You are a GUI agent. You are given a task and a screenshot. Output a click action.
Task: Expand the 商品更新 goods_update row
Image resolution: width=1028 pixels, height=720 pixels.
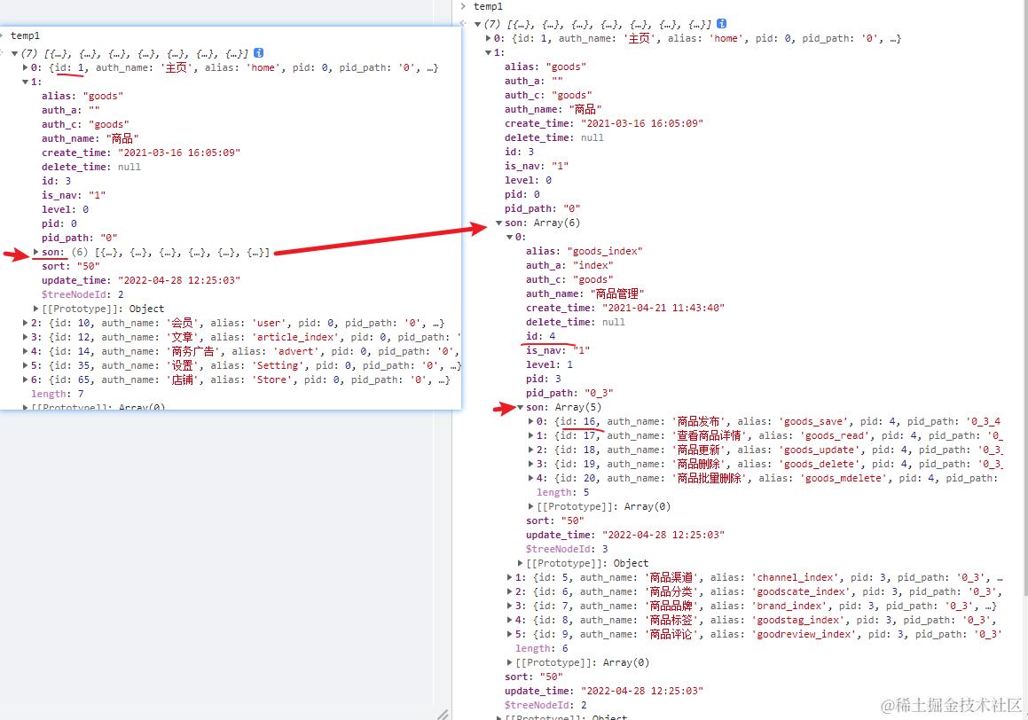(x=531, y=450)
